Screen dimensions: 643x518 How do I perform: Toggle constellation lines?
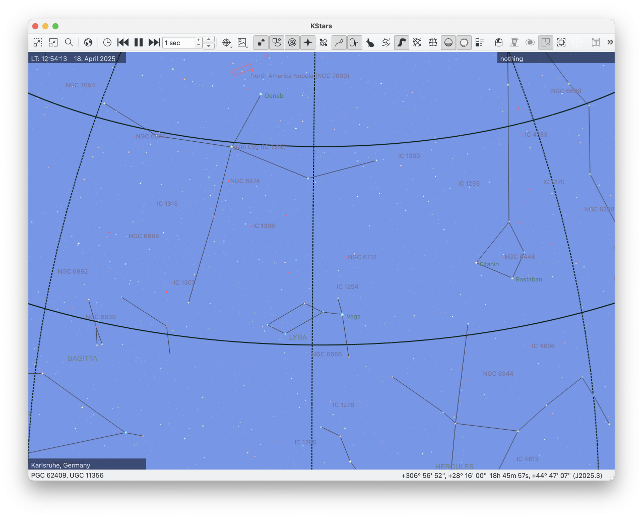click(x=339, y=43)
